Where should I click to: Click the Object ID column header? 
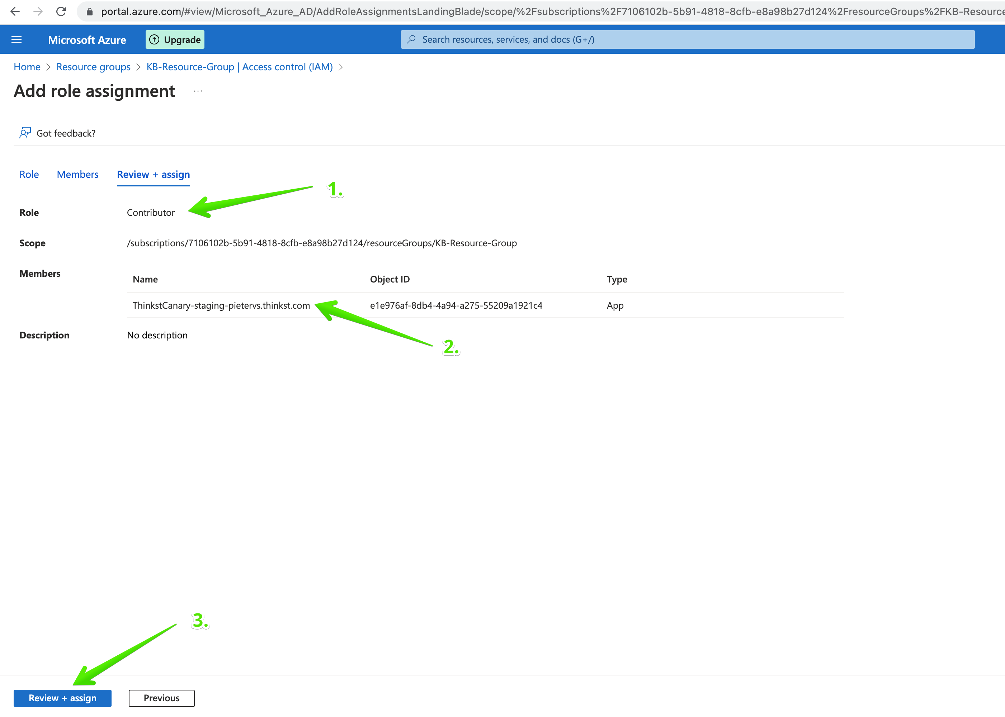tap(390, 279)
